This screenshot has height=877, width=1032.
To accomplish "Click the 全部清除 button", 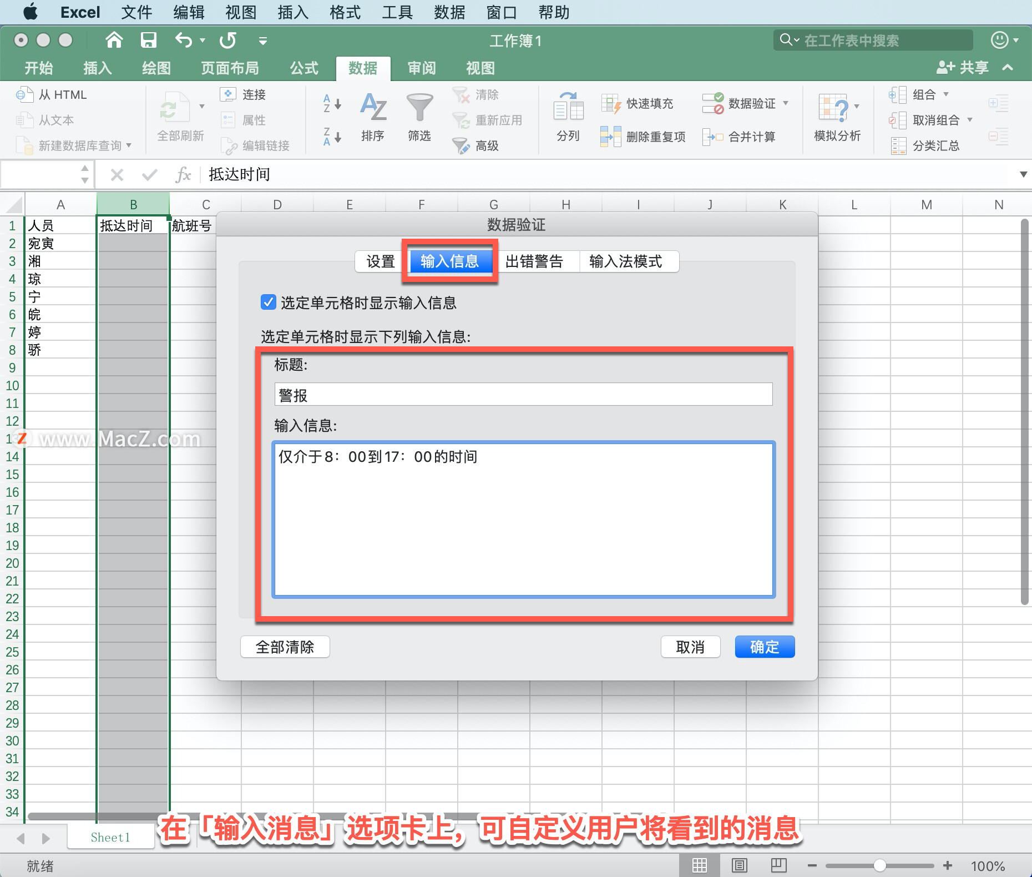I will (285, 647).
